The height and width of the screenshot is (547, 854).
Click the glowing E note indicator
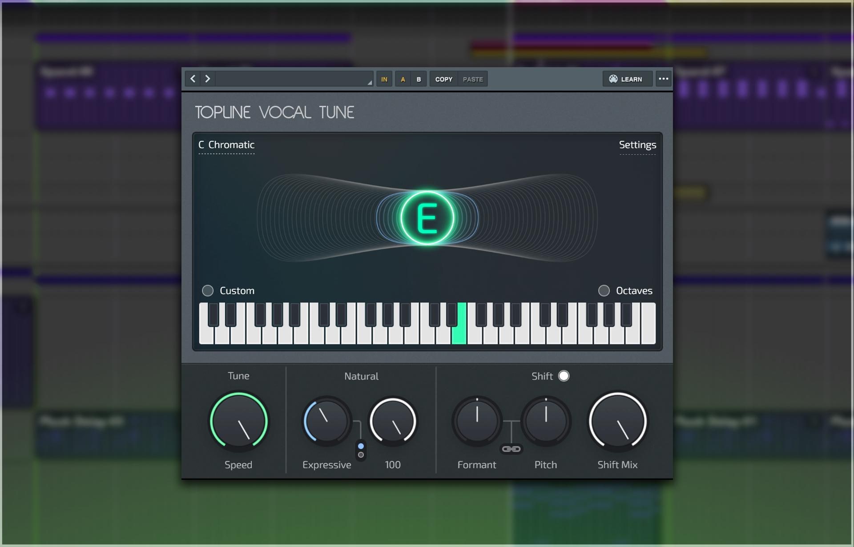click(427, 218)
